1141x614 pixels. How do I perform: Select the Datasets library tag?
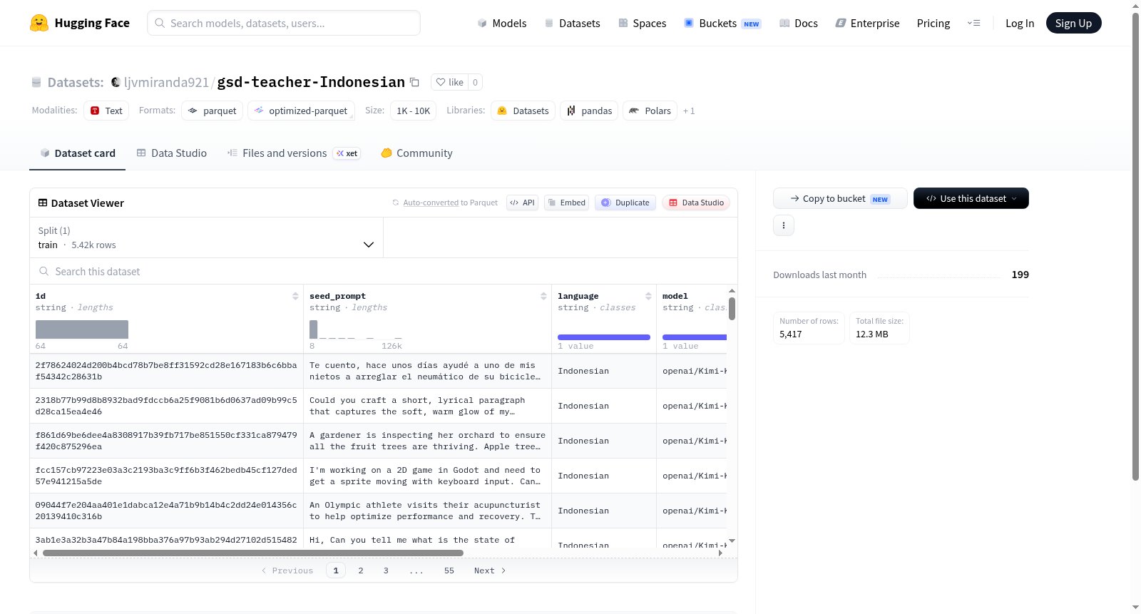click(x=523, y=111)
